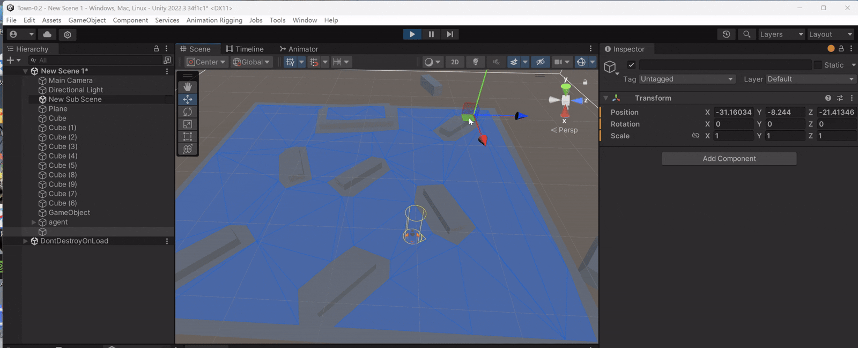Click the Position X input field
858x348 pixels.
[733, 113]
